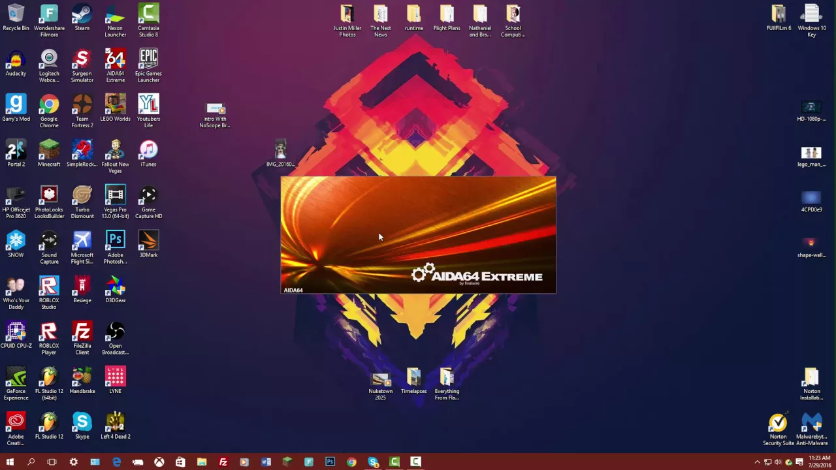Select Team Fortress 2 desktop icon
The image size is (836, 470).
pos(82,112)
